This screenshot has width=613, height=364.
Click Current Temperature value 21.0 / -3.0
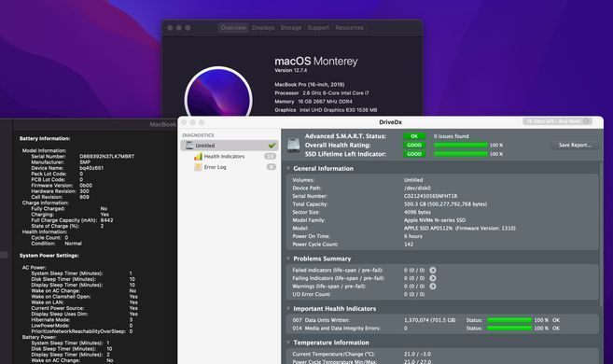tap(417, 354)
